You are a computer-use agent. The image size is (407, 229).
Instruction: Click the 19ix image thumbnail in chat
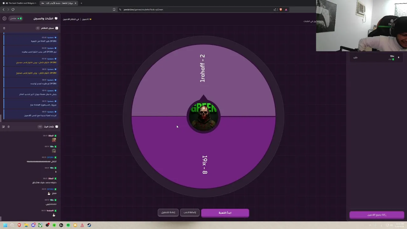coord(54,151)
